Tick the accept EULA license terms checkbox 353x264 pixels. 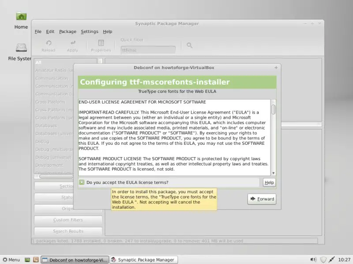[x=82, y=182]
